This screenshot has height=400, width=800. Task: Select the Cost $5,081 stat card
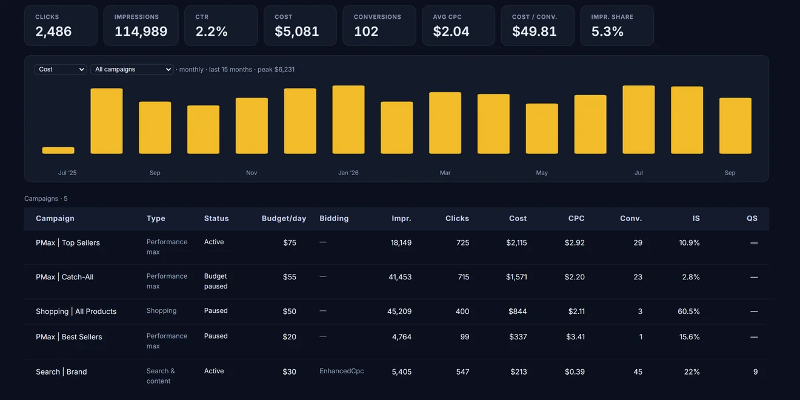[x=300, y=25]
